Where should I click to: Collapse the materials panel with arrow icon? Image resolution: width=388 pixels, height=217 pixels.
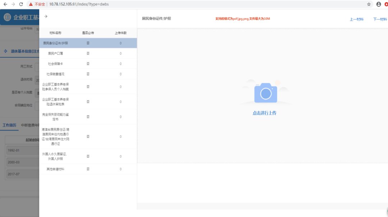46,16
